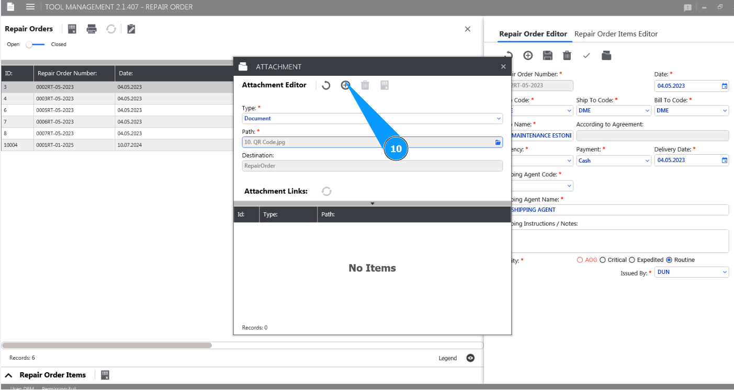This screenshot has height=390, width=734.
Task: Select the AOG priority radio button
Action: 580,260
